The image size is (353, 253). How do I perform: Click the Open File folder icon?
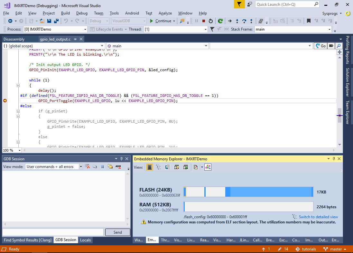tap(42, 21)
